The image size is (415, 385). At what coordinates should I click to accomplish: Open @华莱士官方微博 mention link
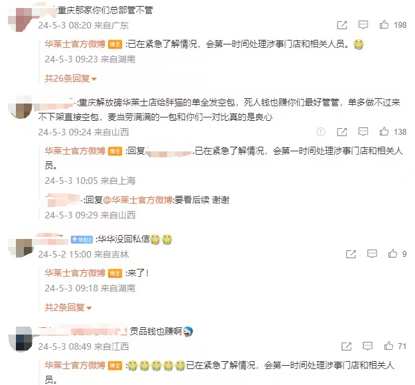[138, 200]
